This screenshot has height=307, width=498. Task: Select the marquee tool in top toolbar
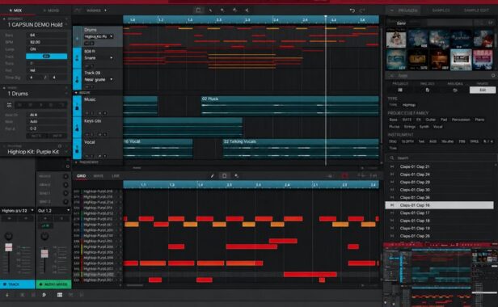coord(198,11)
